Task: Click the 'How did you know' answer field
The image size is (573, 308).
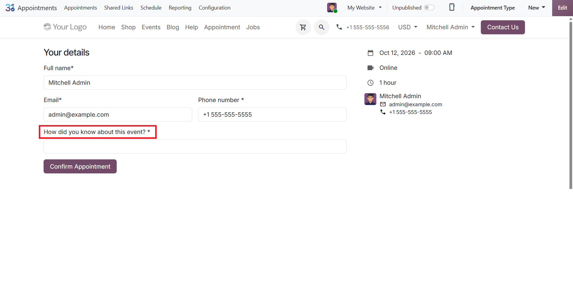Action: [195, 147]
